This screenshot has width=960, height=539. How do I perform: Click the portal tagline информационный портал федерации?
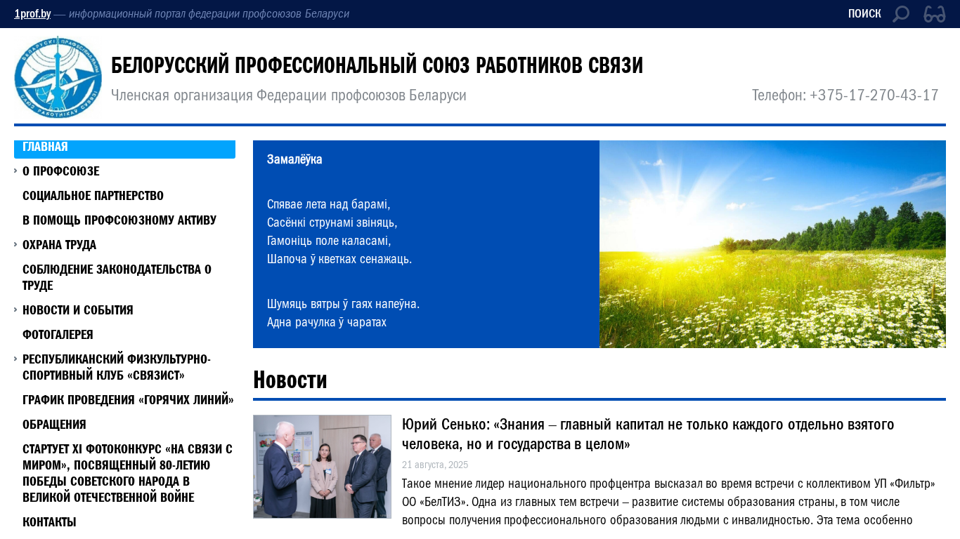click(x=209, y=14)
